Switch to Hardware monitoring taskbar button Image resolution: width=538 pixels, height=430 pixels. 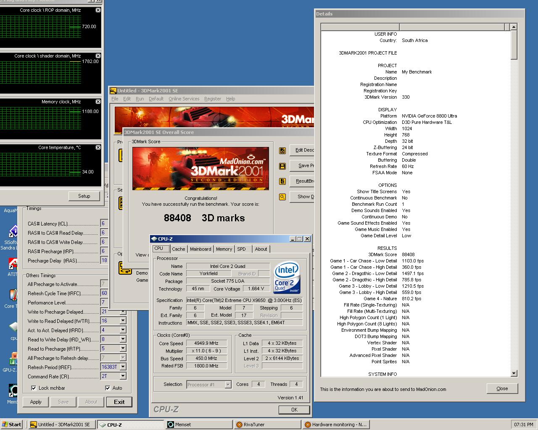tap(336, 425)
